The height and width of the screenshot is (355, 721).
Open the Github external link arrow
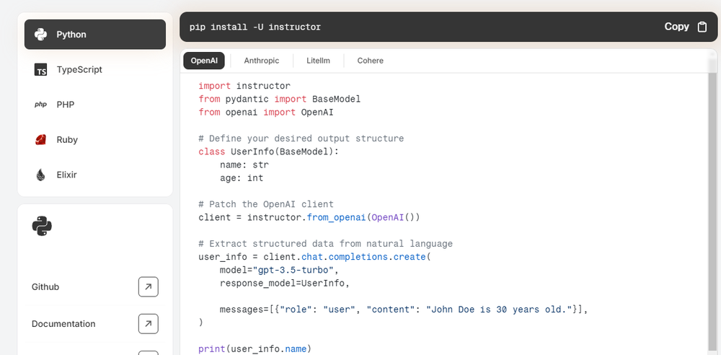click(x=148, y=287)
